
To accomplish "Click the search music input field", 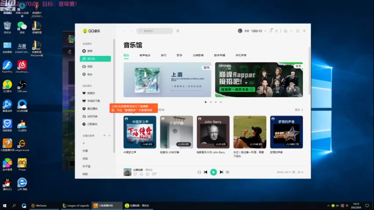I will [155, 31].
